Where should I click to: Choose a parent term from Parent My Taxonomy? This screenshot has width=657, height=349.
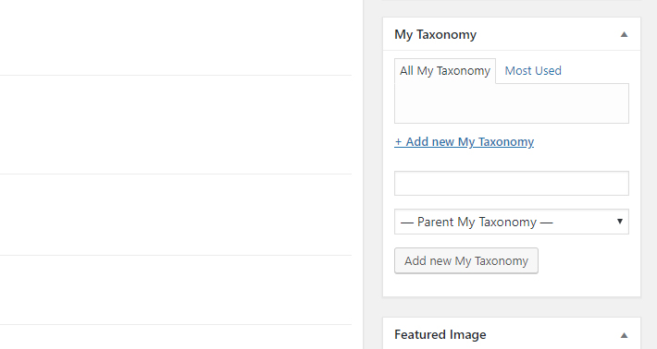coord(512,222)
